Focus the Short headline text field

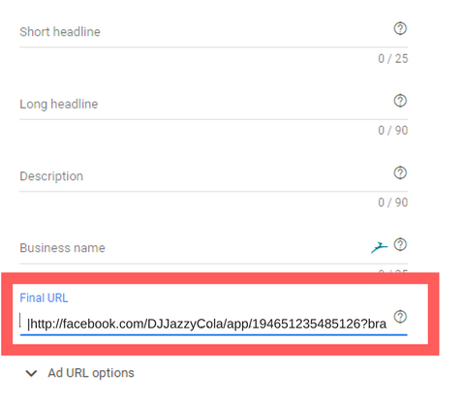205,32
